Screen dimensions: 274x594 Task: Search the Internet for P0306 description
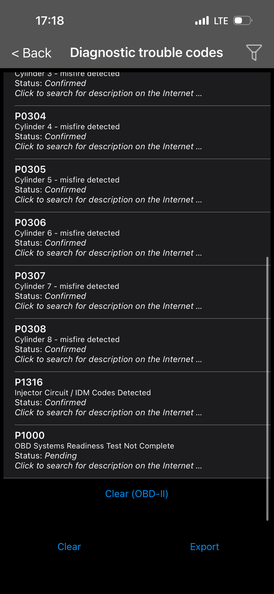click(108, 253)
